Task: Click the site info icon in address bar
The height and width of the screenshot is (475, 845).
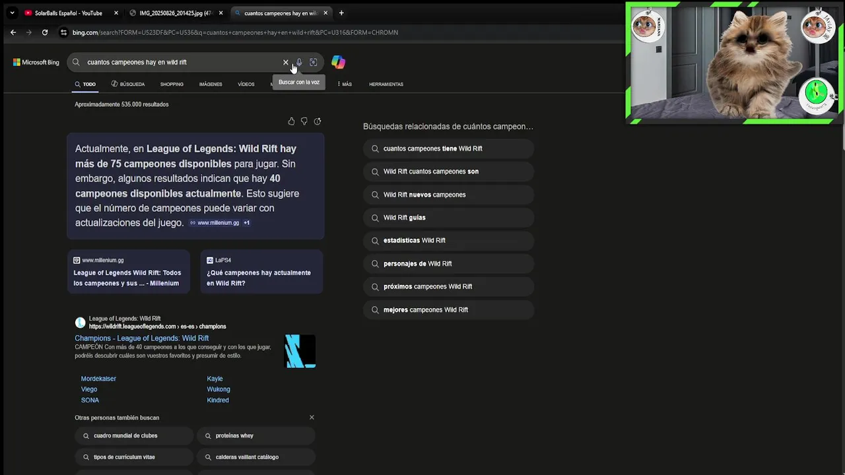Action: [63, 32]
